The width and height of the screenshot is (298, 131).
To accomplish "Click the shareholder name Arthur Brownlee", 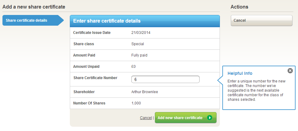I will (145, 92).
